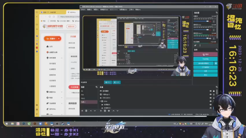The width and height of the screenshot is (246, 138).
Task: Click the OBS Settings button
Action: tap(205, 71)
